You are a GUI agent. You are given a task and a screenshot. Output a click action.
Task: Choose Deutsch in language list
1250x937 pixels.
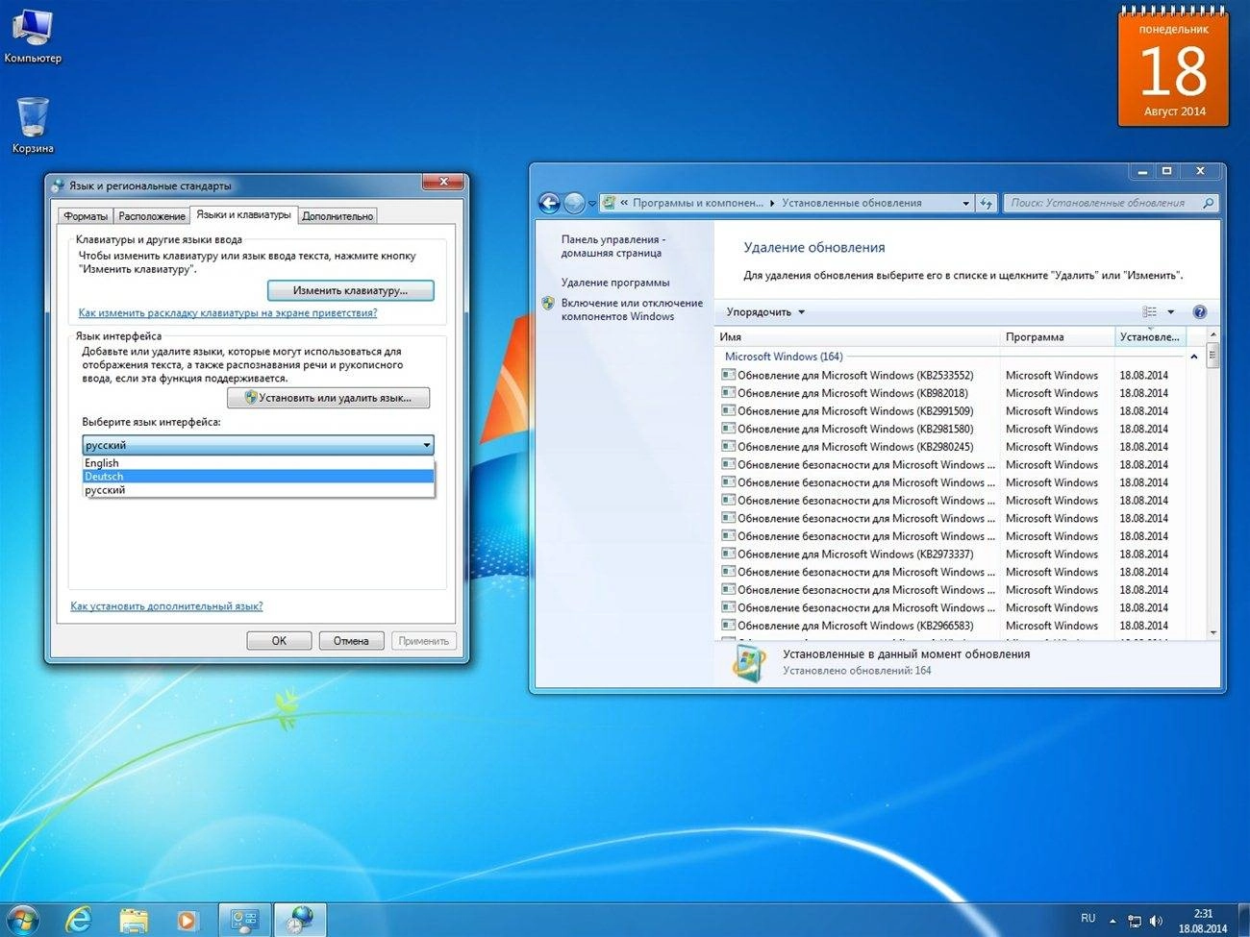coord(259,477)
